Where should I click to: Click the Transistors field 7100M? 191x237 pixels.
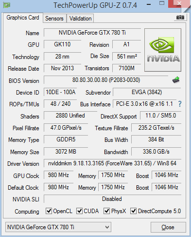point(126,68)
